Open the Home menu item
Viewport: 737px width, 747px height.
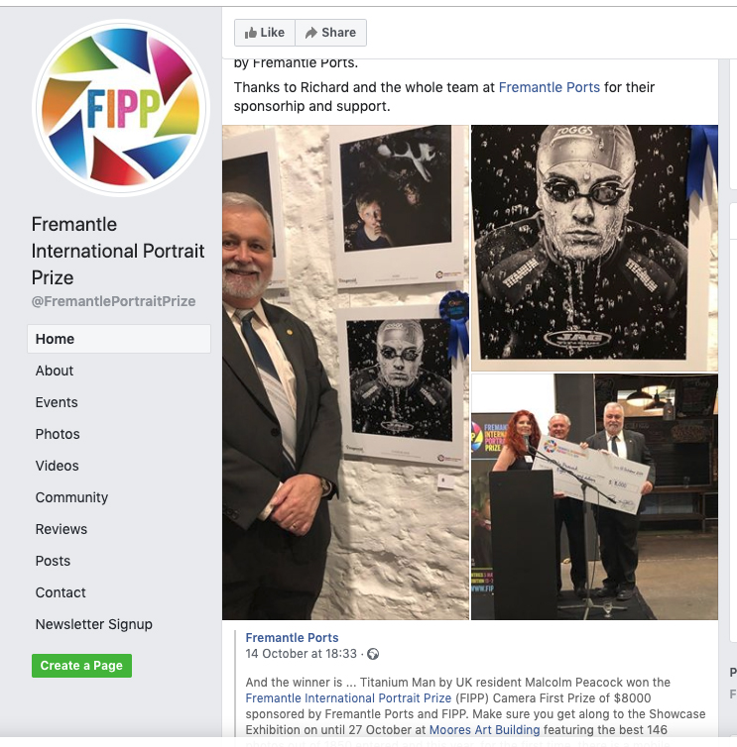tap(119, 339)
